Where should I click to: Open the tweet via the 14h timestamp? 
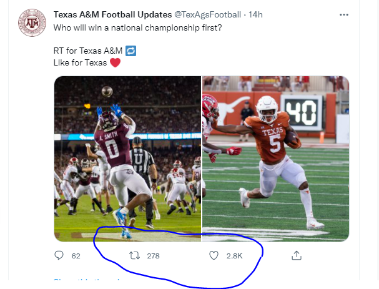255,14
